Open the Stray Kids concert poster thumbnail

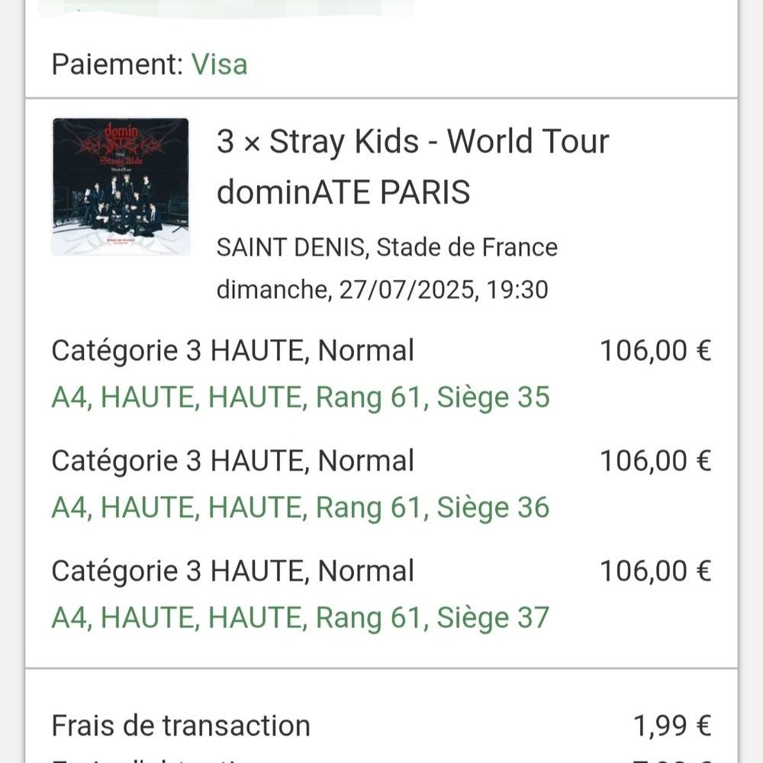(121, 186)
